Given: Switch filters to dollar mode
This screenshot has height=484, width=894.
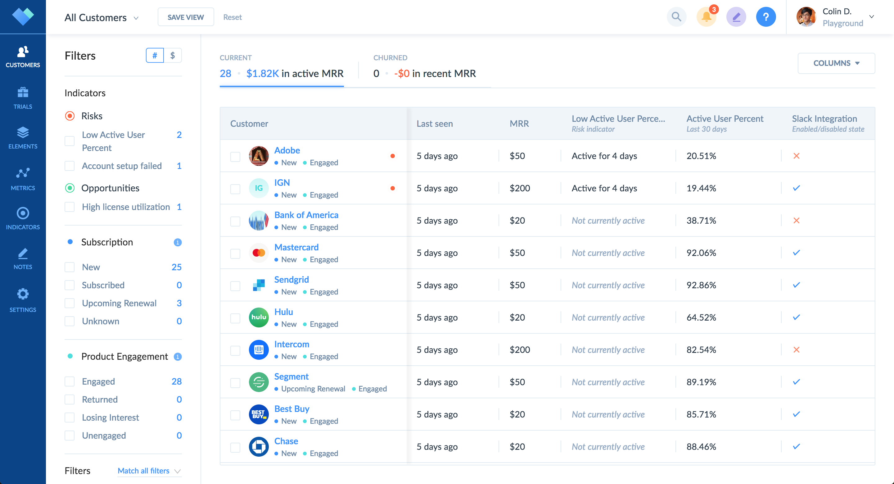Looking at the screenshot, I should click(x=173, y=56).
